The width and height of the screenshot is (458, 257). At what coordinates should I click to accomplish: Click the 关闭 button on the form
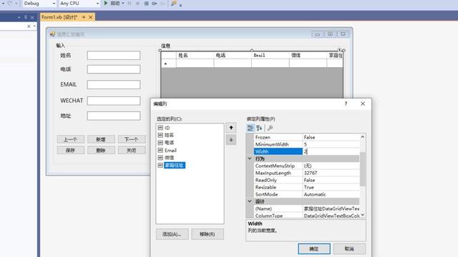pos(132,151)
